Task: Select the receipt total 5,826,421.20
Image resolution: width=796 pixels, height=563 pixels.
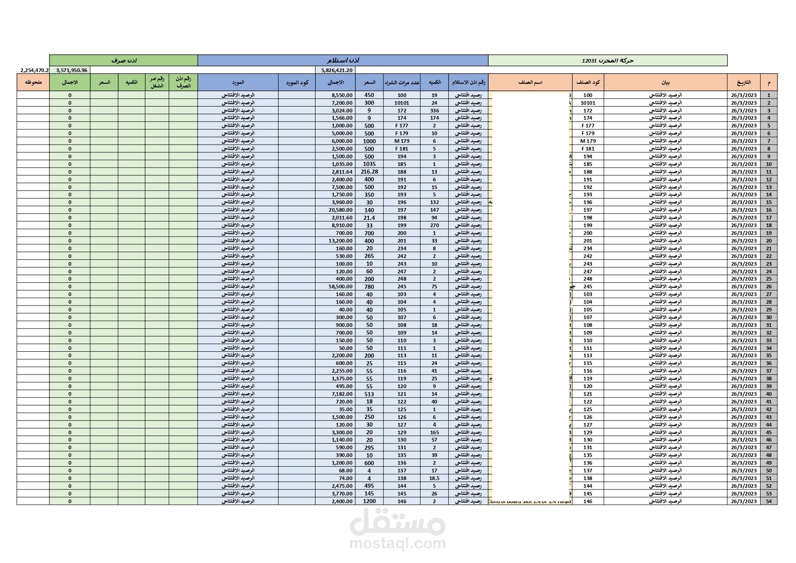Action: [x=336, y=70]
